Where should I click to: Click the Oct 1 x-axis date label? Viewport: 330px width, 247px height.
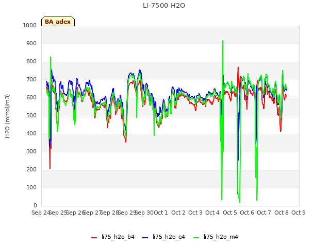(161, 213)
